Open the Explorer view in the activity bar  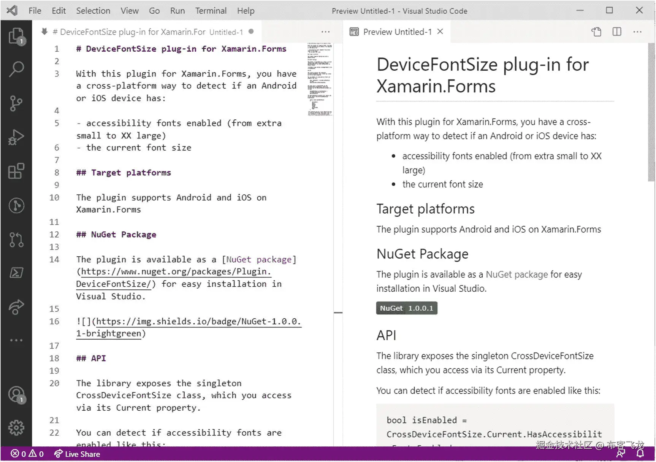(x=16, y=37)
